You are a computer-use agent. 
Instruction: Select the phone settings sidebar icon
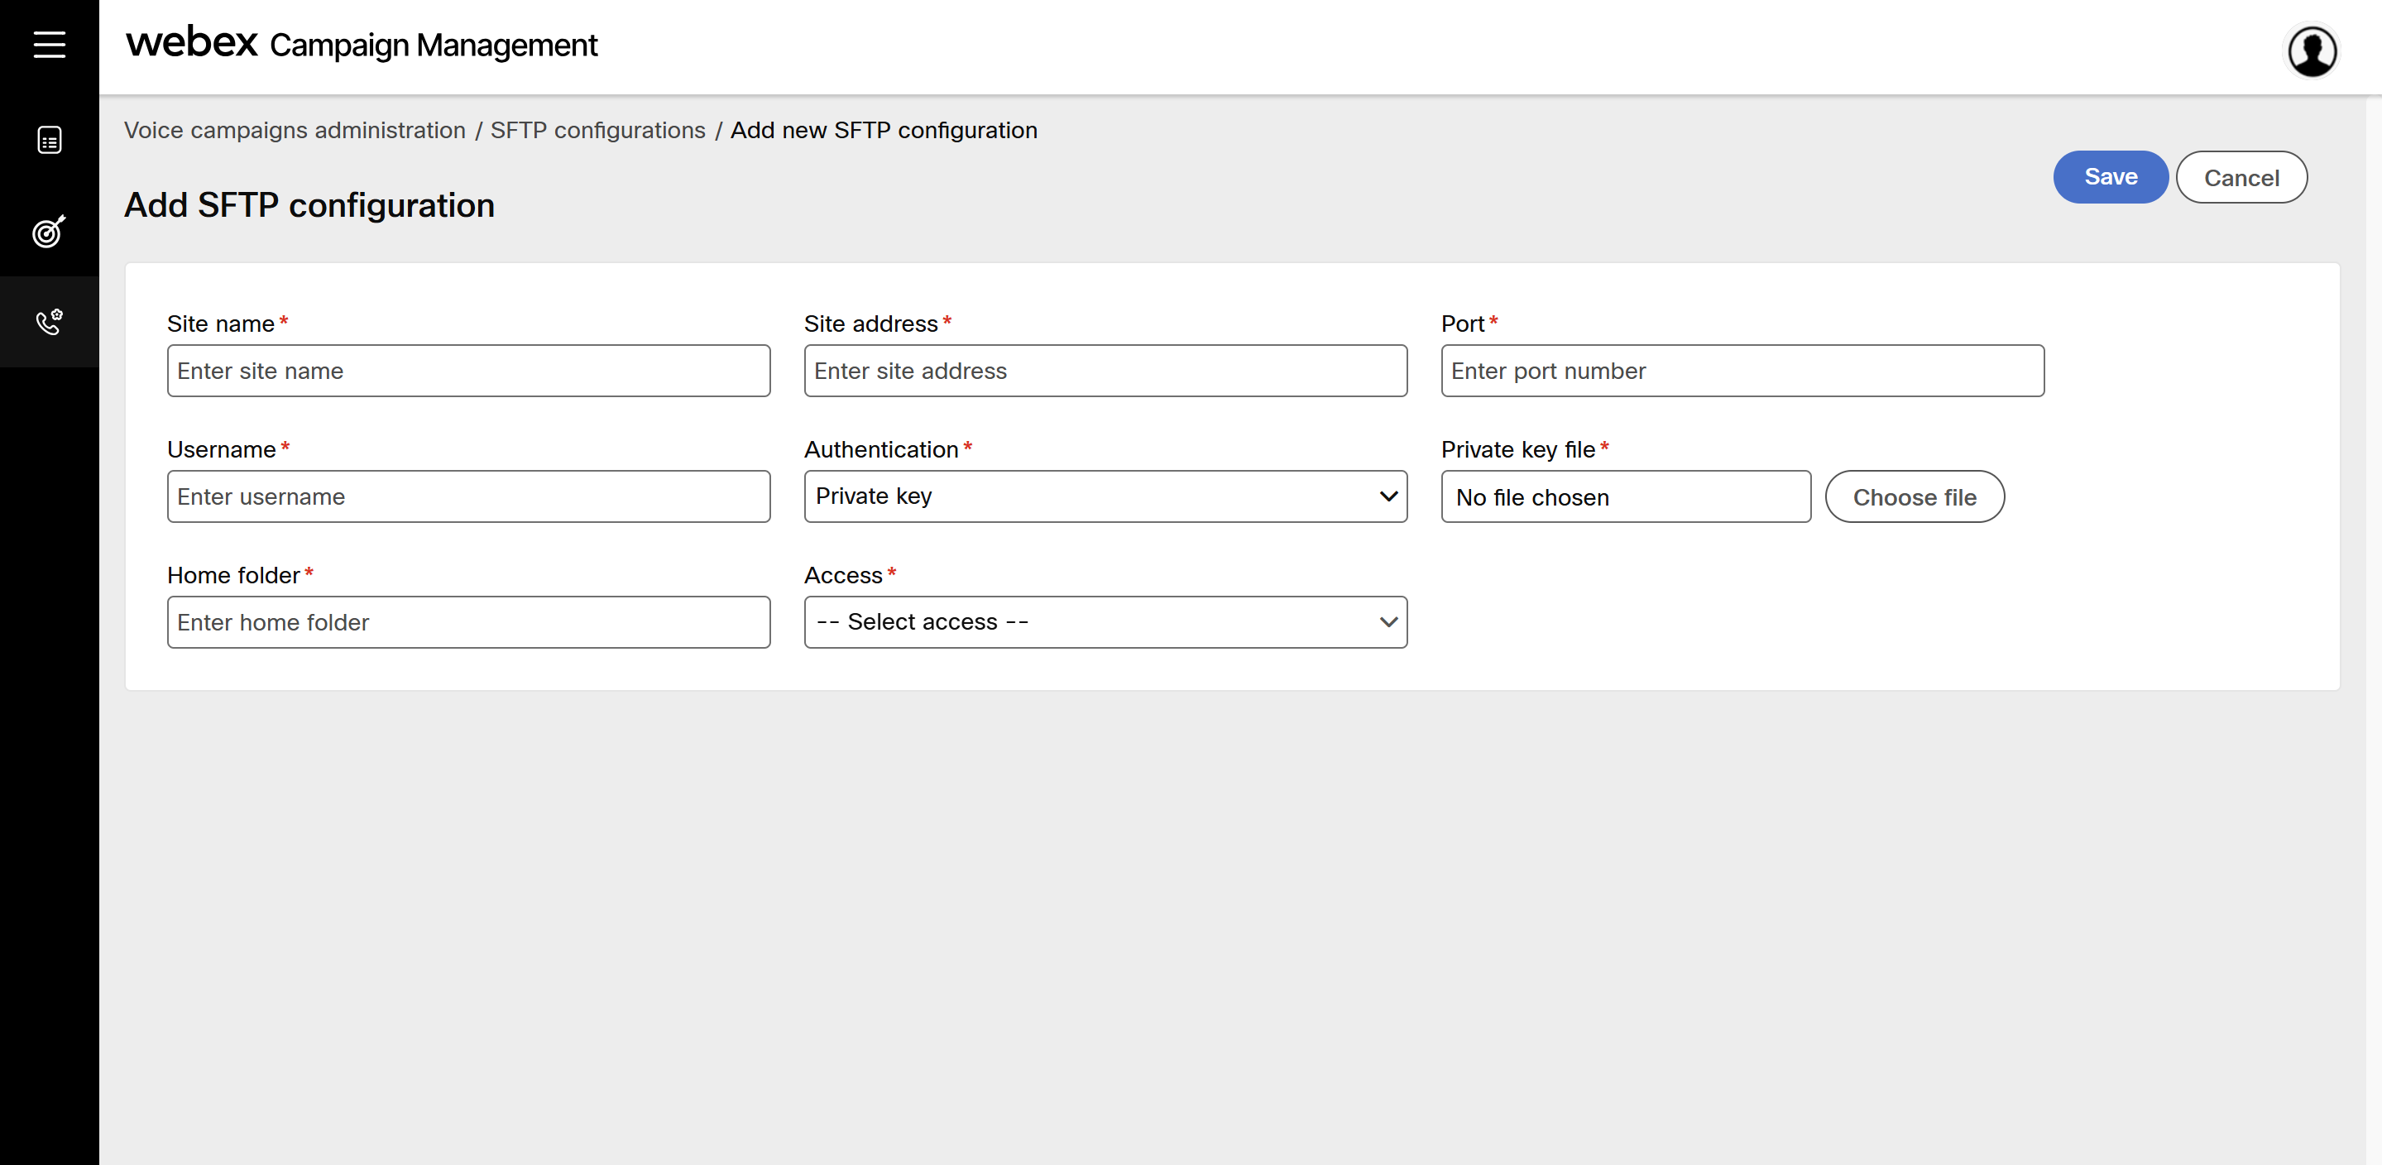pyautogui.click(x=49, y=322)
